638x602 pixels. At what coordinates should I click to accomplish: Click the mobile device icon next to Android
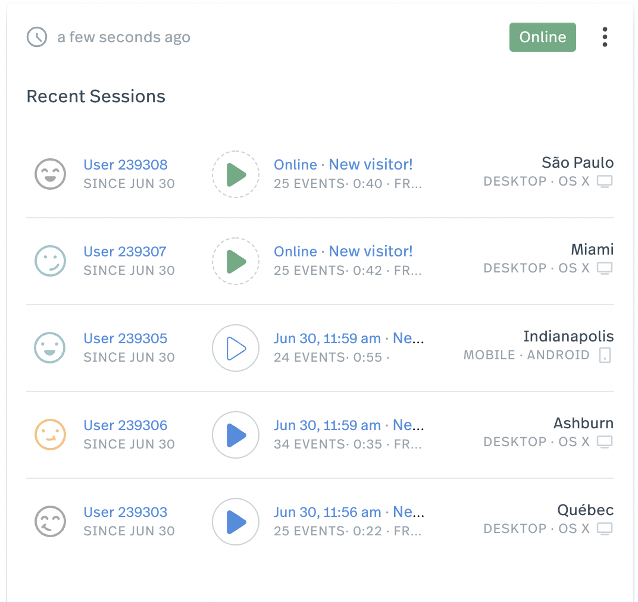tap(605, 355)
